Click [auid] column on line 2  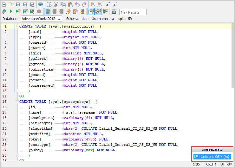pyautogui.click(x=35, y=32)
